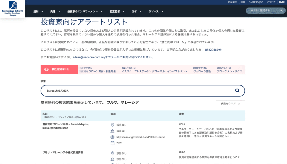Open ticker item 潜在的なクローン実体 - 相乗効果
This screenshot has width=287, height=164.
point(97,71)
